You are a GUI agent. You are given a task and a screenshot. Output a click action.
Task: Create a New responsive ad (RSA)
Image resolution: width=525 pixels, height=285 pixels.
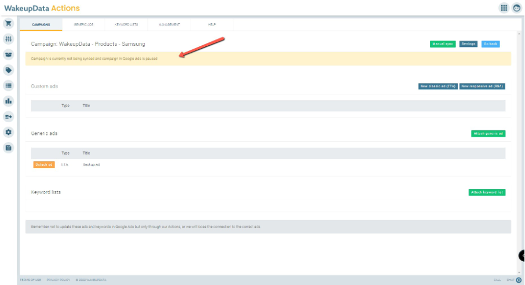482,86
